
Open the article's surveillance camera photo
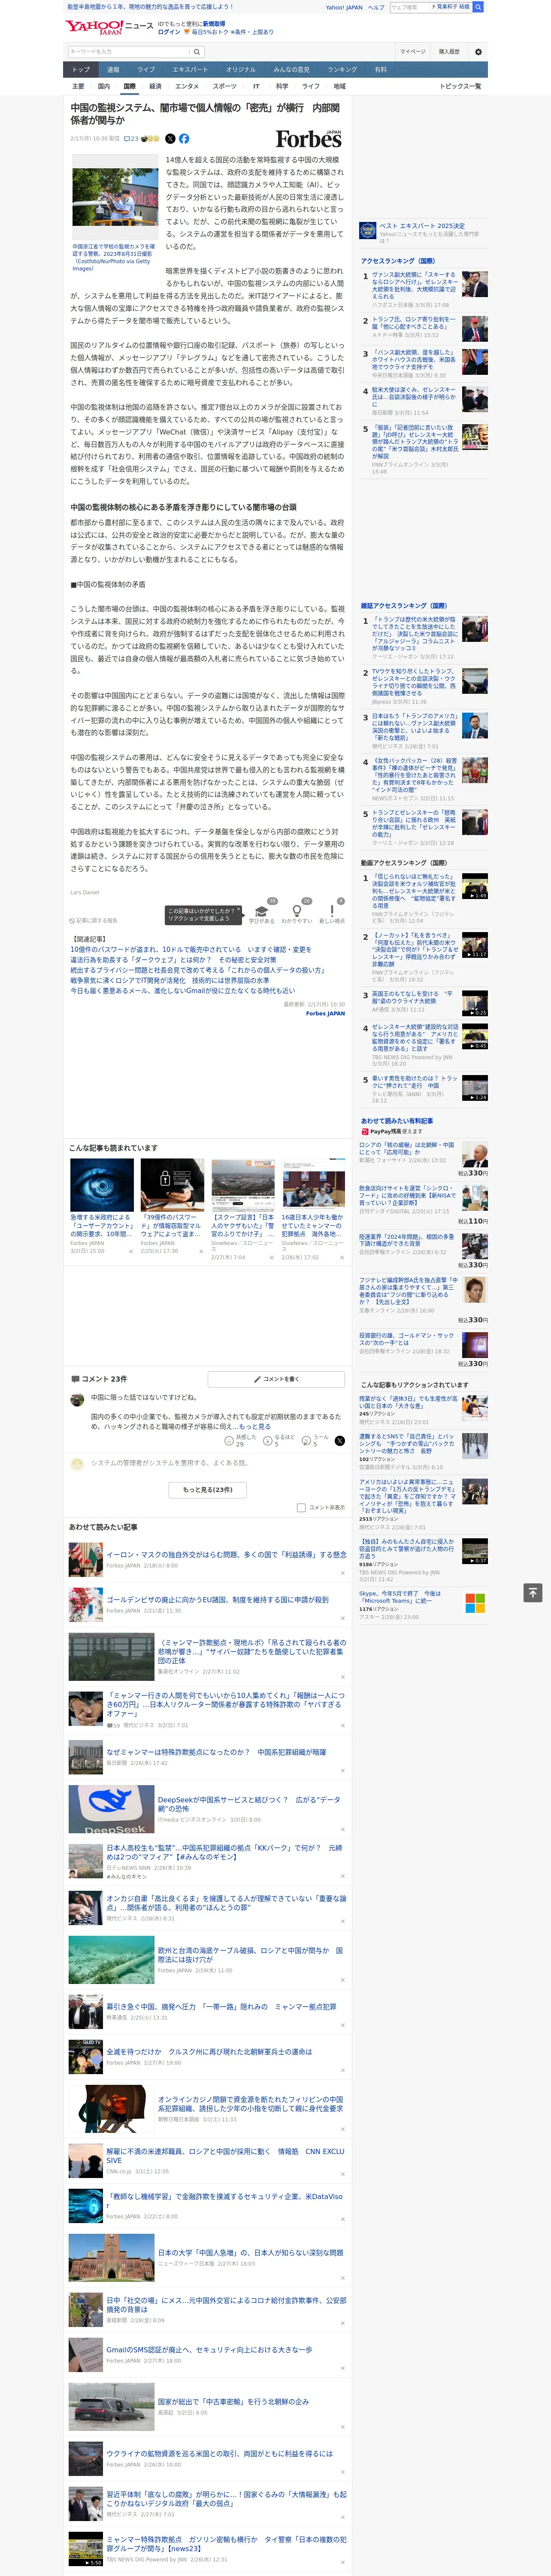(x=114, y=196)
